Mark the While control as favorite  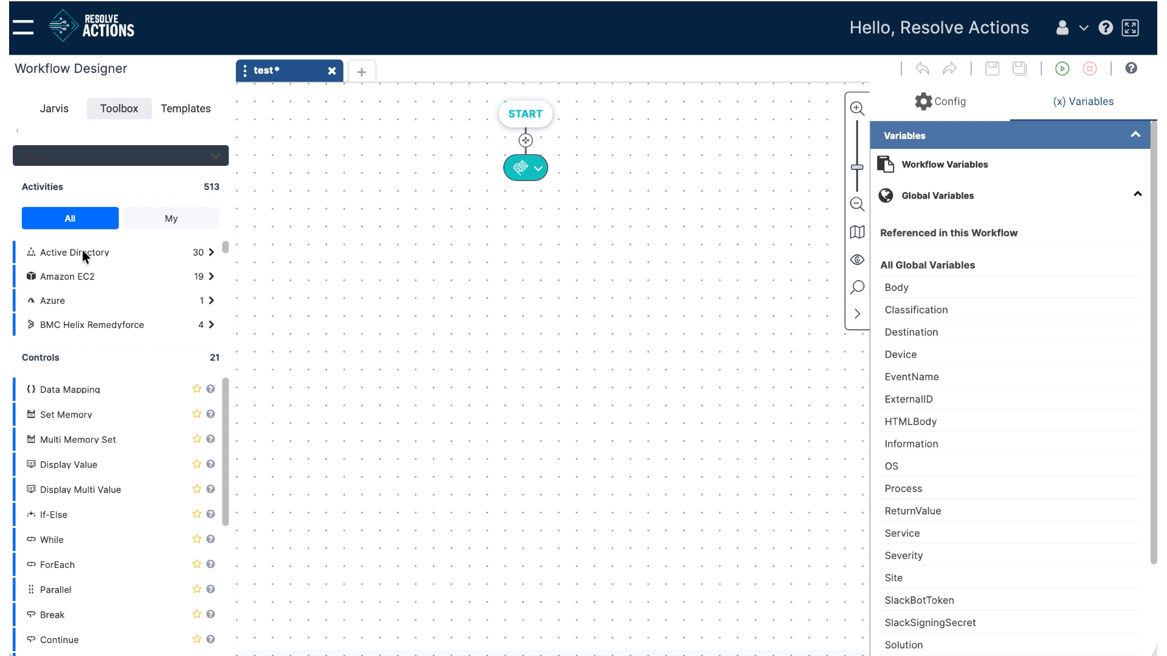tap(196, 539)
